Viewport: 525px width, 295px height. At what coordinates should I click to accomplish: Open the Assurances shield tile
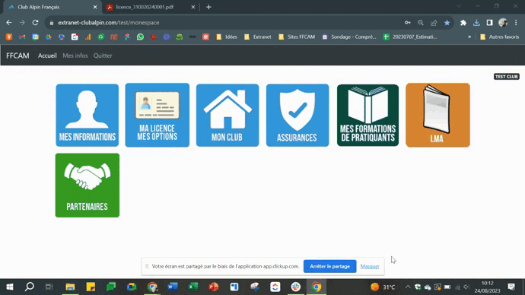[x=297, y=115]
